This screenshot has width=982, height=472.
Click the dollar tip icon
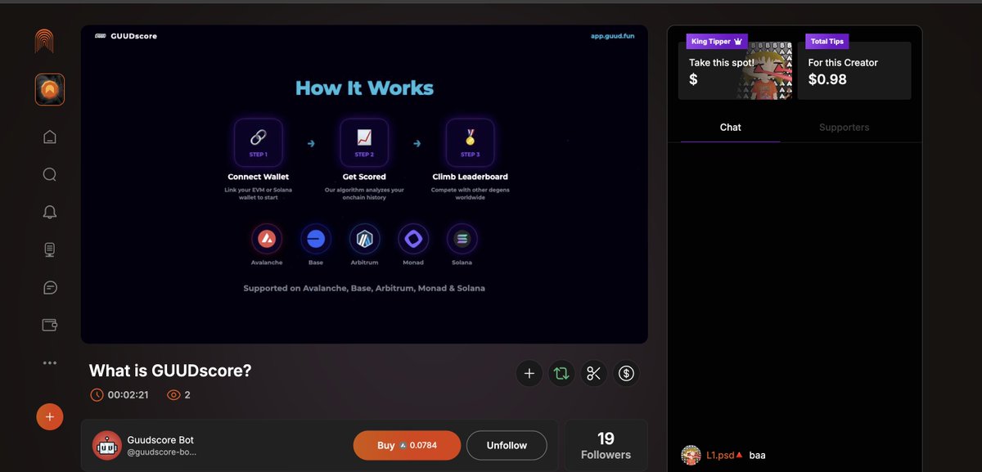(627, 373)
